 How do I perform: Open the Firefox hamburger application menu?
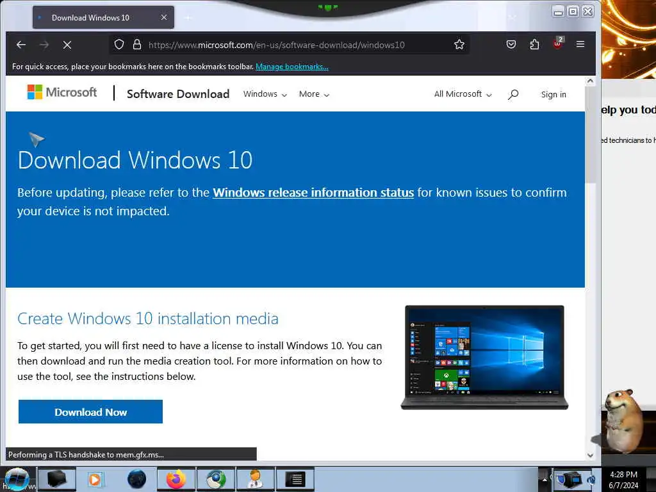tap(580, 44)
